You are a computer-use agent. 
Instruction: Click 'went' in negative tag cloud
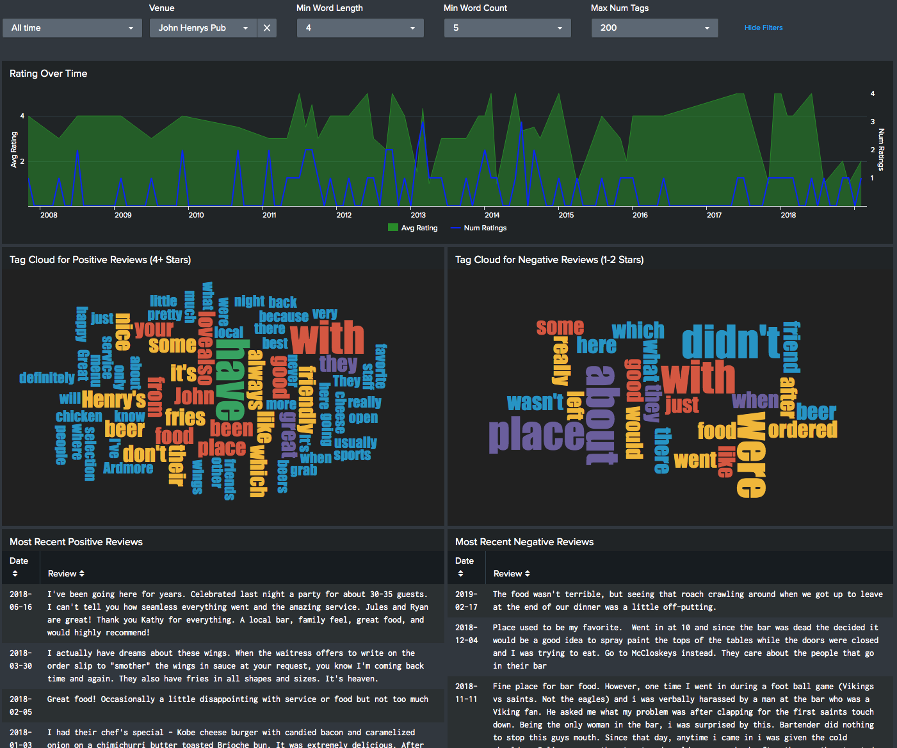[x=695, y=460]
